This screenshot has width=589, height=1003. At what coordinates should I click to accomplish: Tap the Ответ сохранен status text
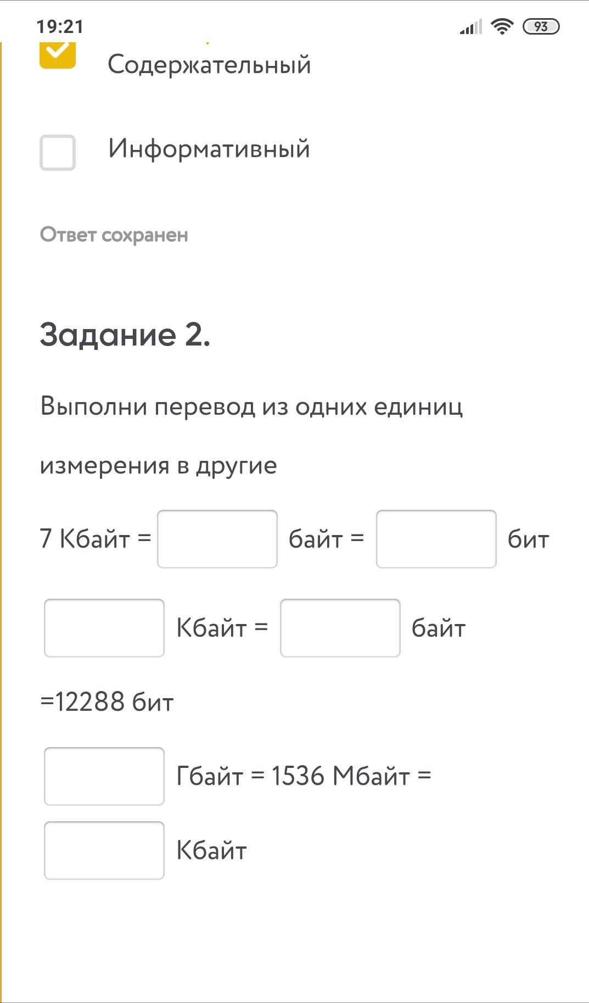pos(114,235)
